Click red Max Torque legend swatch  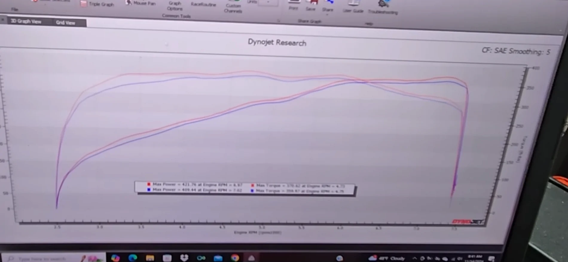[x=252, y=185]
